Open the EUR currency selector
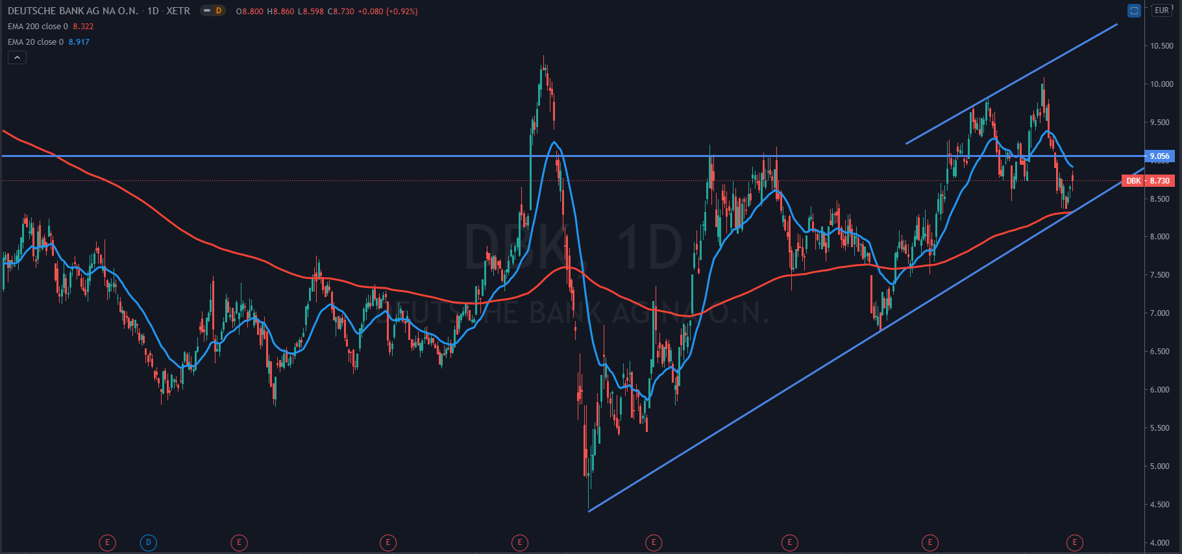Screen dimensions: 1182x554 [1162, 10]
